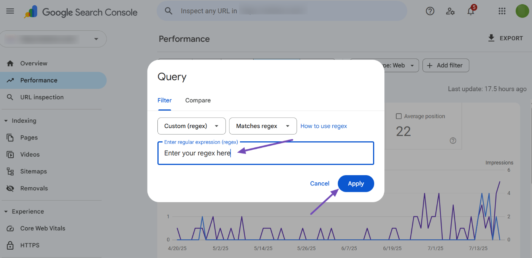Open the help question mark icon

click(430, 11)
